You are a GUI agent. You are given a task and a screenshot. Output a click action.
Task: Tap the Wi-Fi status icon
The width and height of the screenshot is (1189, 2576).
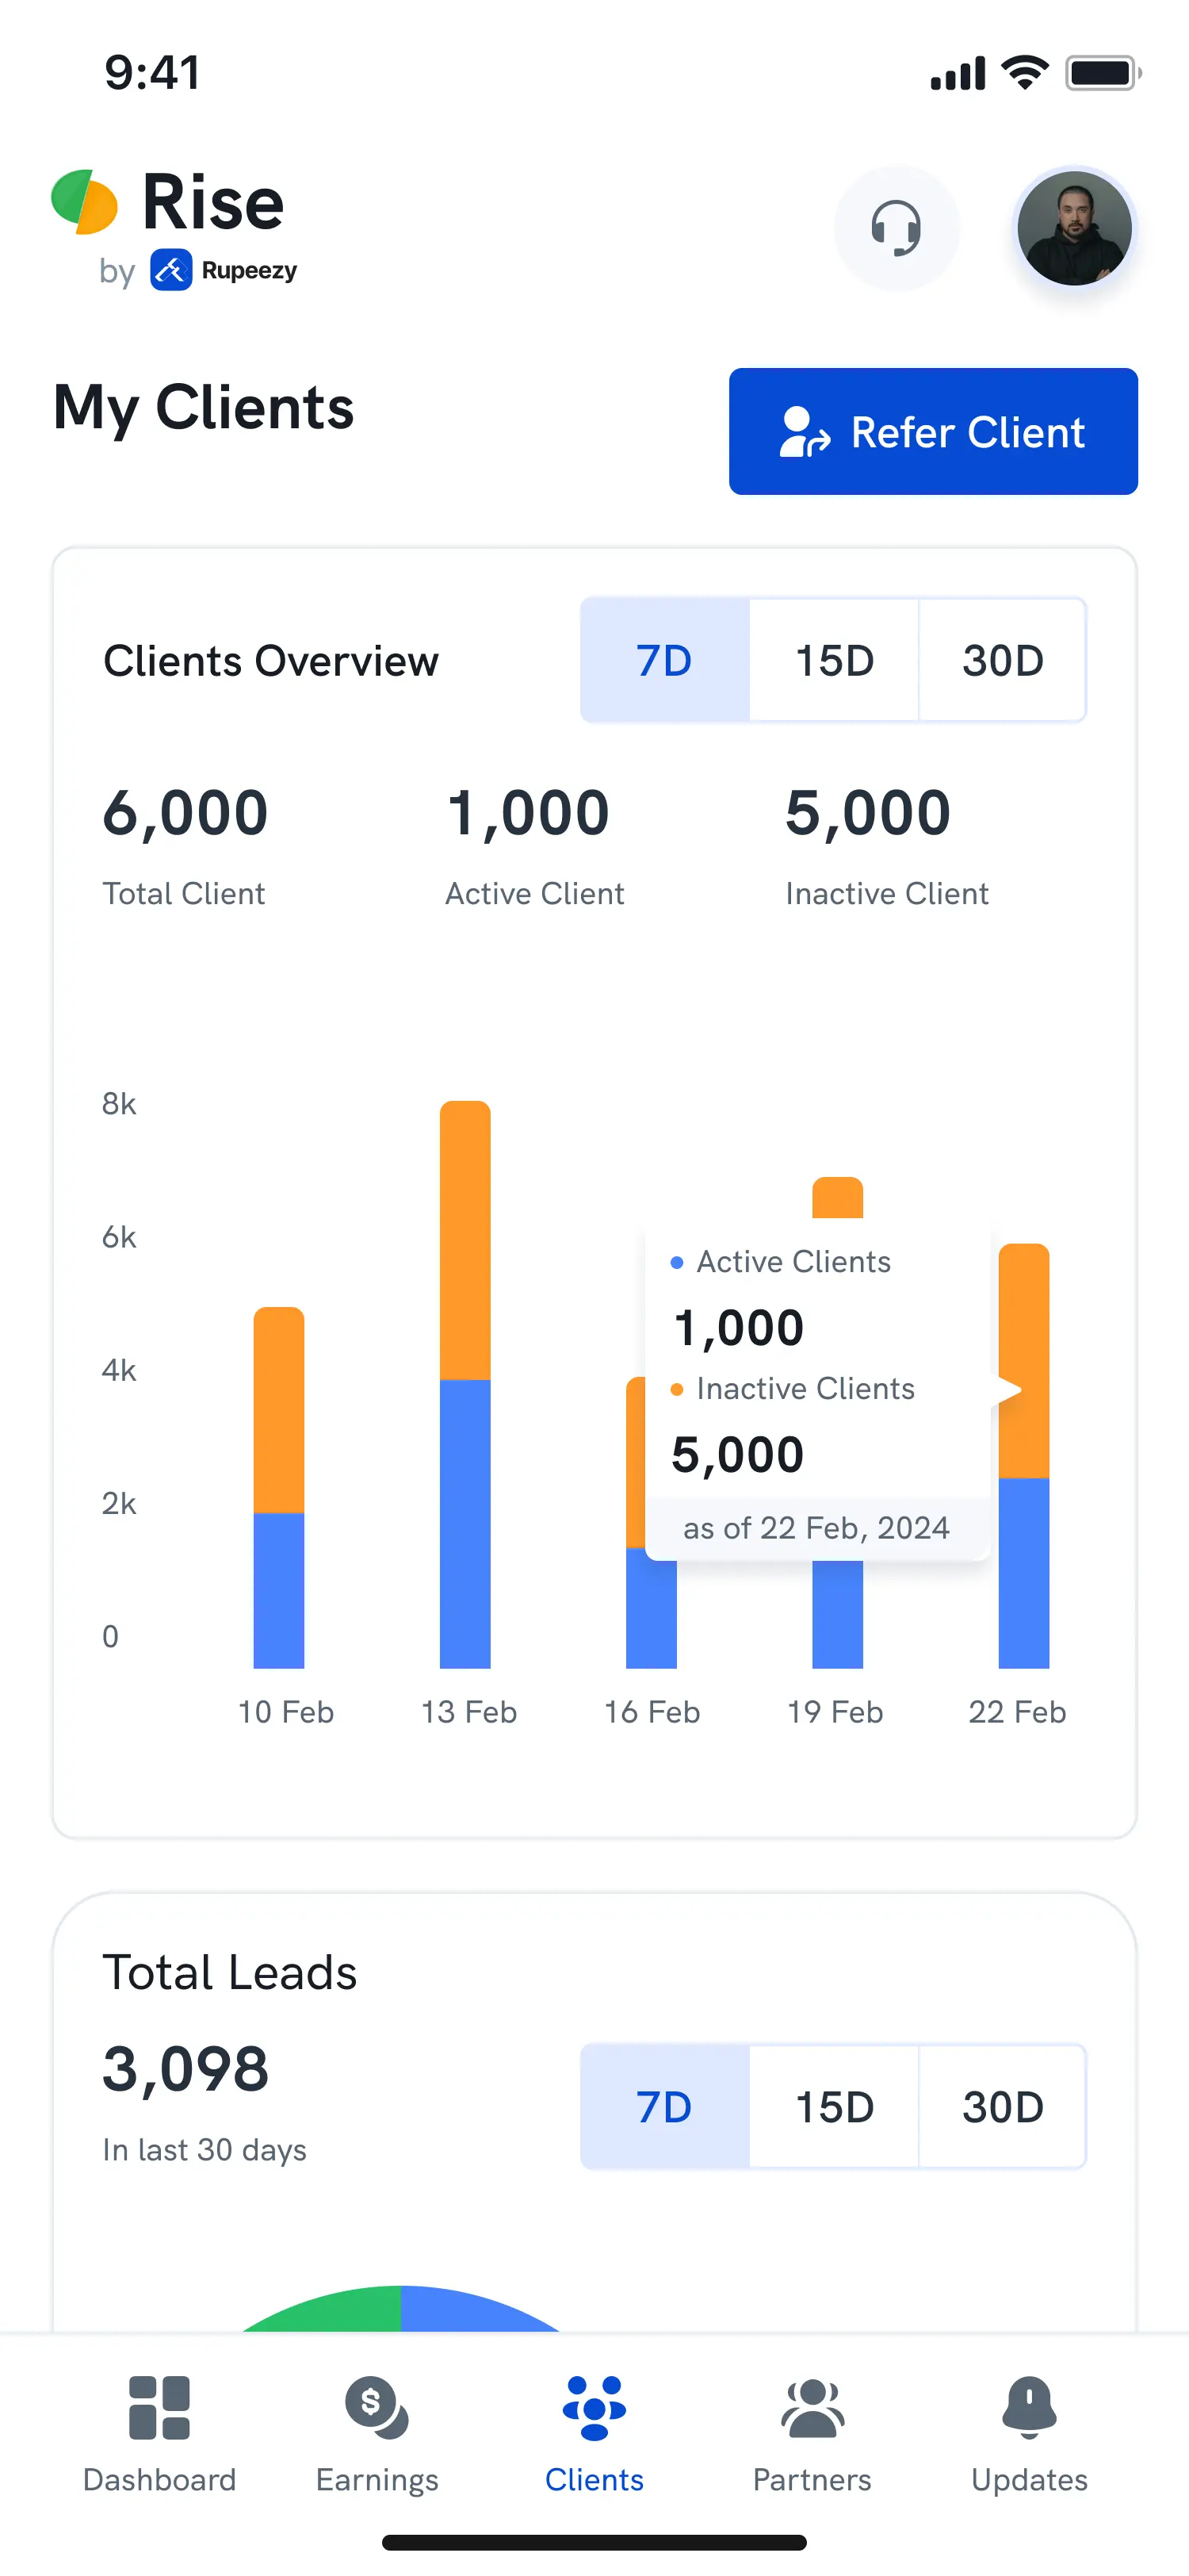click(x=1025, y=72)
